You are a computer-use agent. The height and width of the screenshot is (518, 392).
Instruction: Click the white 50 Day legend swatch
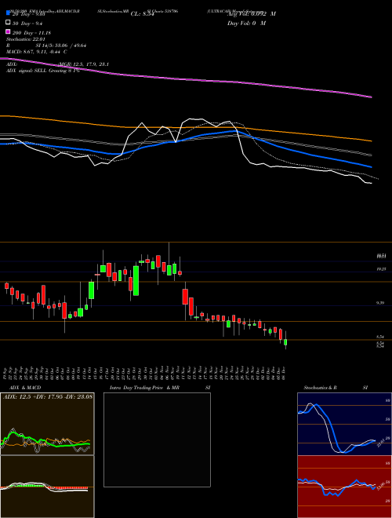pos(8,22)
